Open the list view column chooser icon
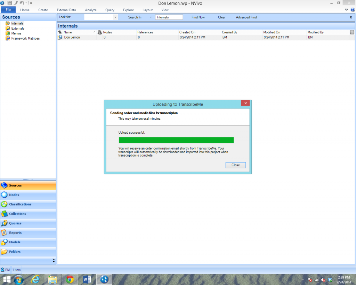The height and width of the screenshot is (285, 356). pyautogui.click(x=352, y=32)
